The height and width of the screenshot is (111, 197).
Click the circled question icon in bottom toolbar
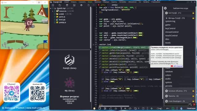click(x=143, y=108)
